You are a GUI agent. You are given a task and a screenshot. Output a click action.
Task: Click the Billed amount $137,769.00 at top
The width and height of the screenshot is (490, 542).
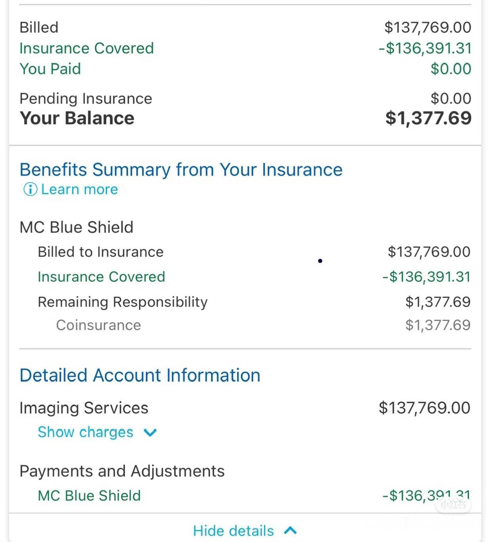pos(428,27)
